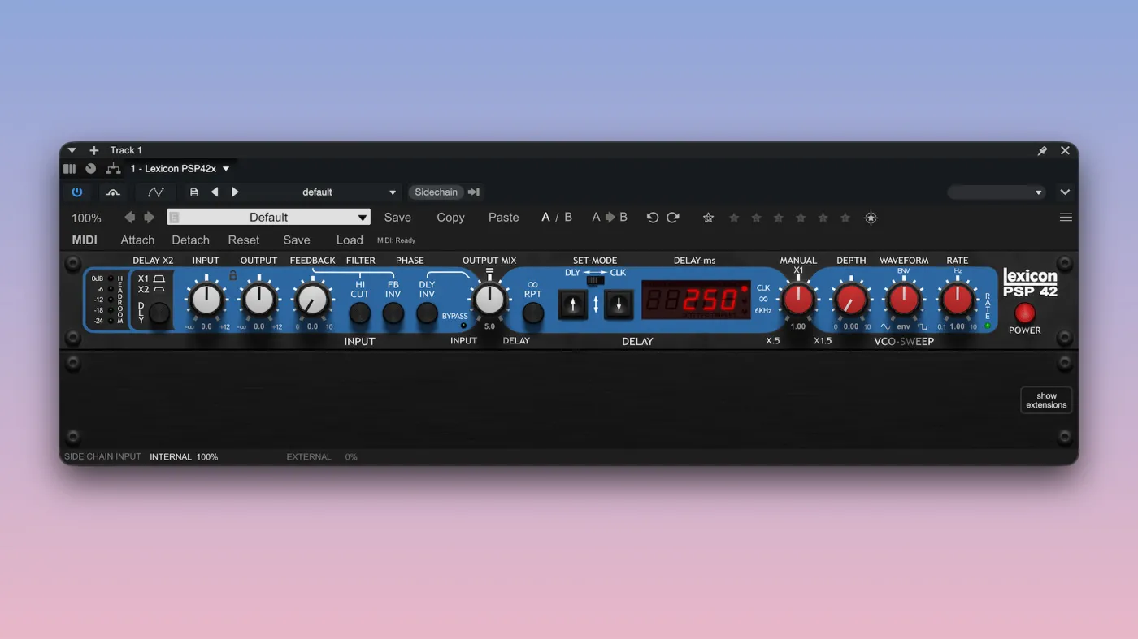Click MIDI Load

(x=350, y=240)
